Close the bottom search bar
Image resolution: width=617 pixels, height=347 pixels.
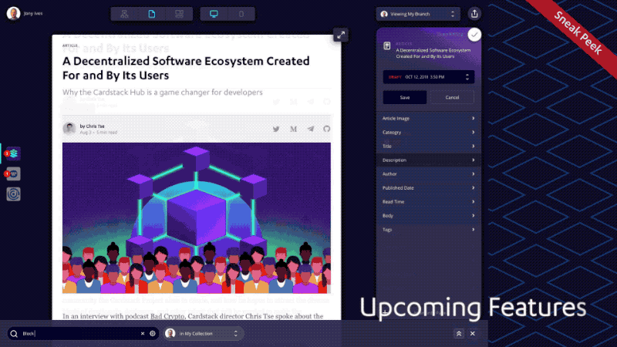473,334
